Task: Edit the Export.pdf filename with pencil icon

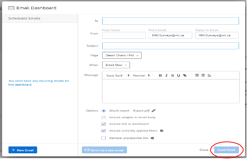Action: 154,111
